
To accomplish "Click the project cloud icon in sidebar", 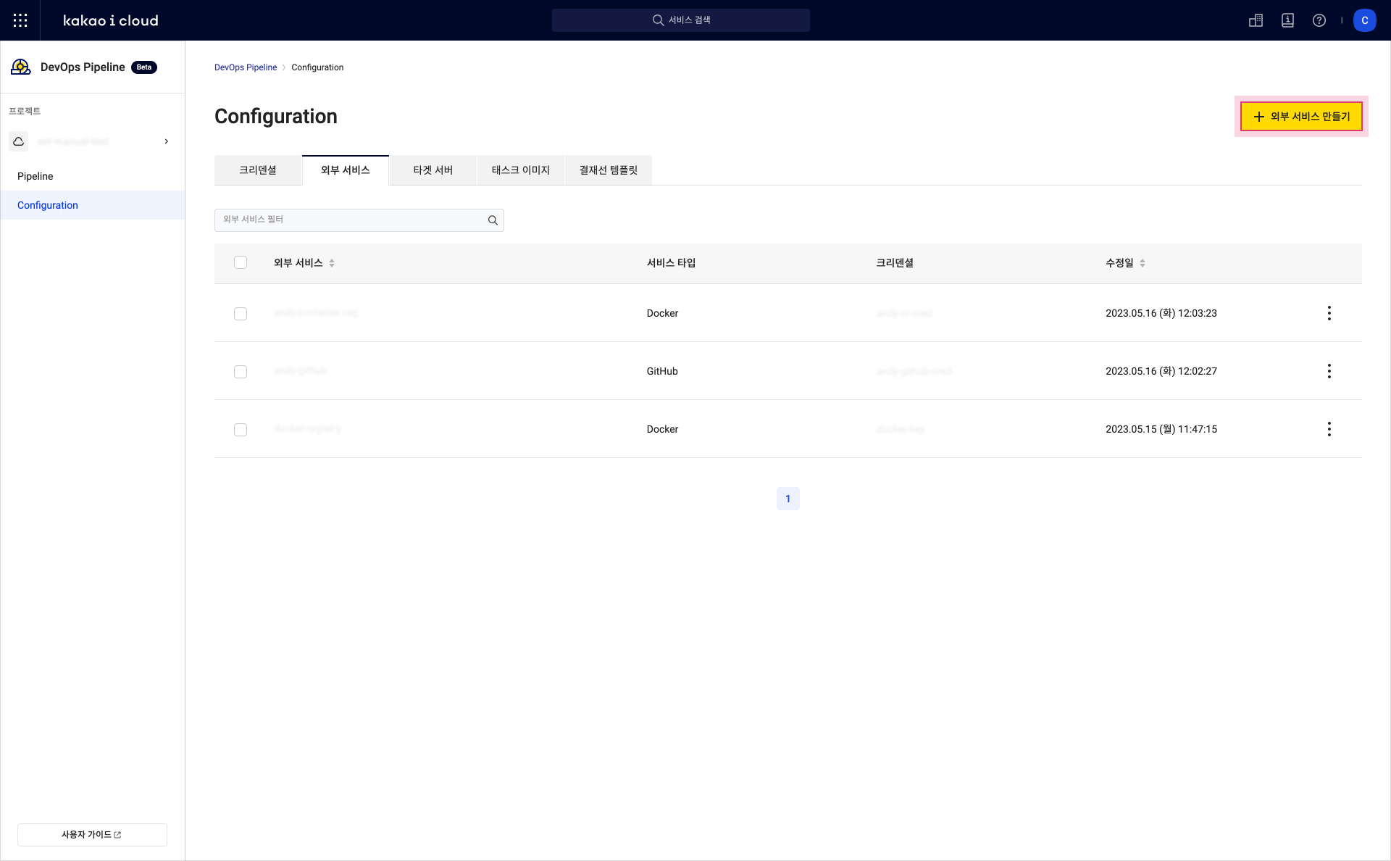I will pyautogui.click(x=19, y=141).
